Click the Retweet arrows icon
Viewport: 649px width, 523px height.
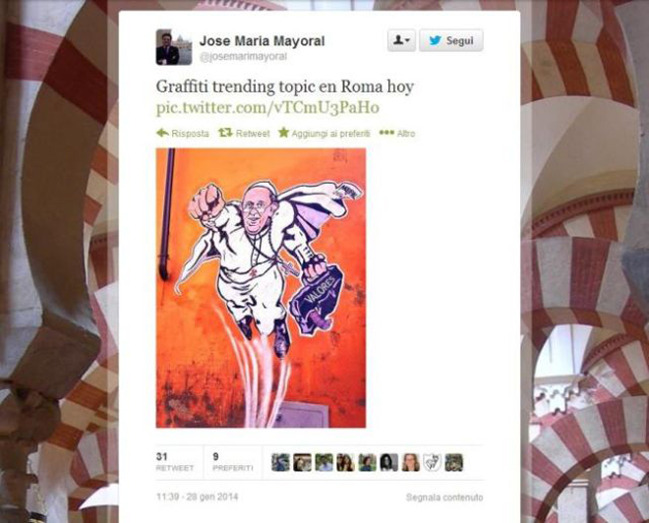click(225, 133)
